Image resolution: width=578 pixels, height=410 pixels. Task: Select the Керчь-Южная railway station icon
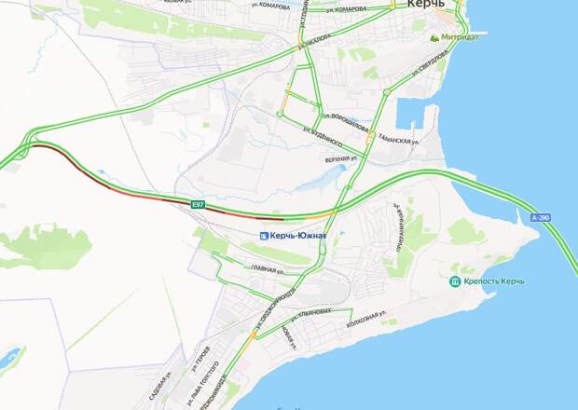[264, 236]
